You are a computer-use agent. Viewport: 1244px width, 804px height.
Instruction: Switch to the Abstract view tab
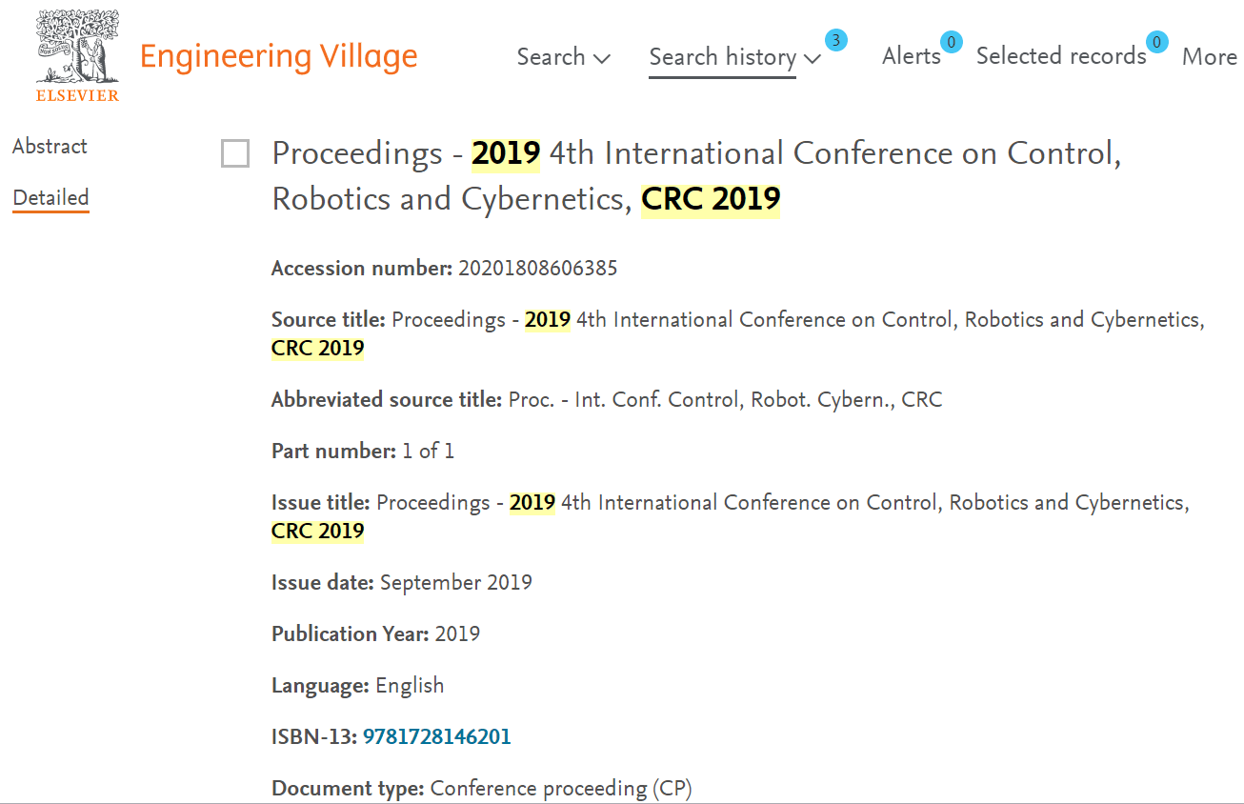coord(50,147)
